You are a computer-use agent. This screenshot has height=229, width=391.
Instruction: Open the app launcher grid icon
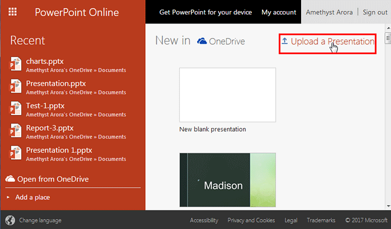12,12
